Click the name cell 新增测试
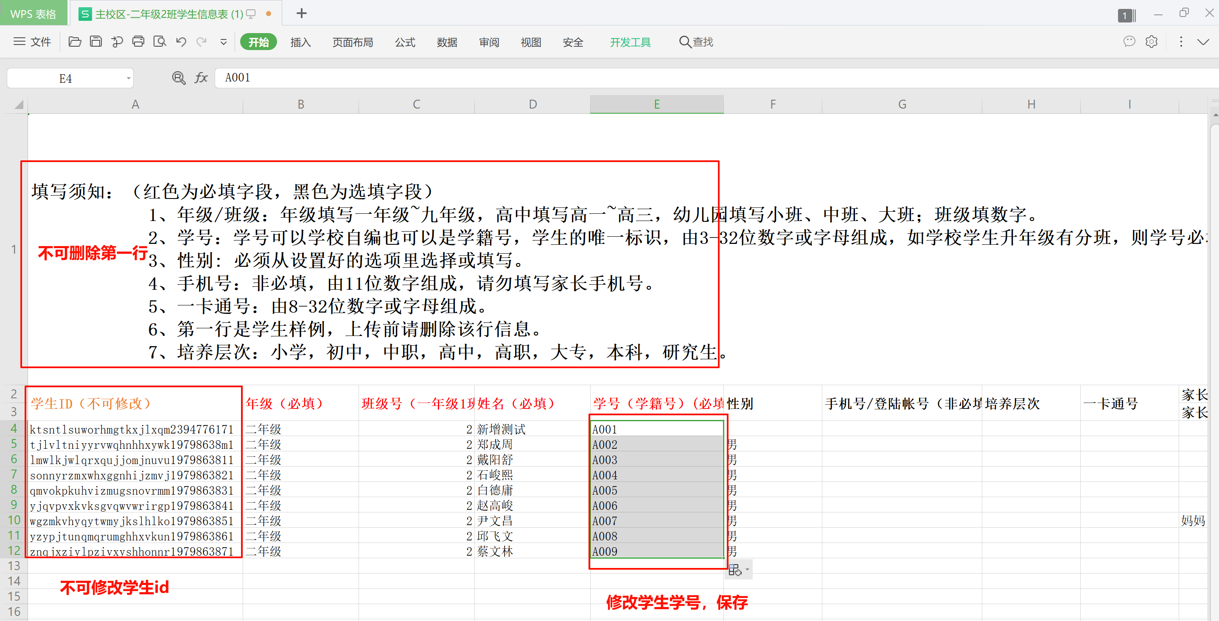 (532, 429)
